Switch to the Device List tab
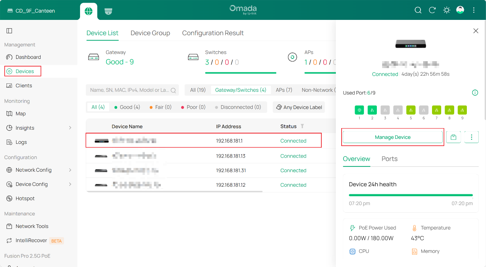 (102, 33)
